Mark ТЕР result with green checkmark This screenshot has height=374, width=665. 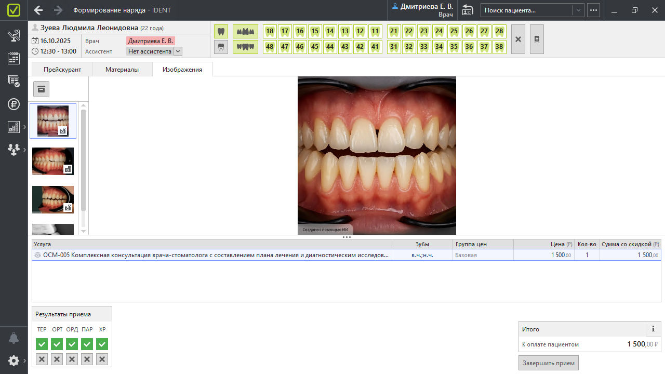[42, 344]
